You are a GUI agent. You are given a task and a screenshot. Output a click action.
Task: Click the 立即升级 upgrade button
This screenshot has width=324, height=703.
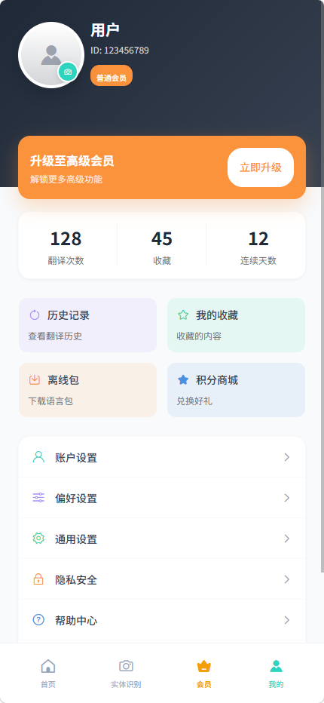click(261, 167)
